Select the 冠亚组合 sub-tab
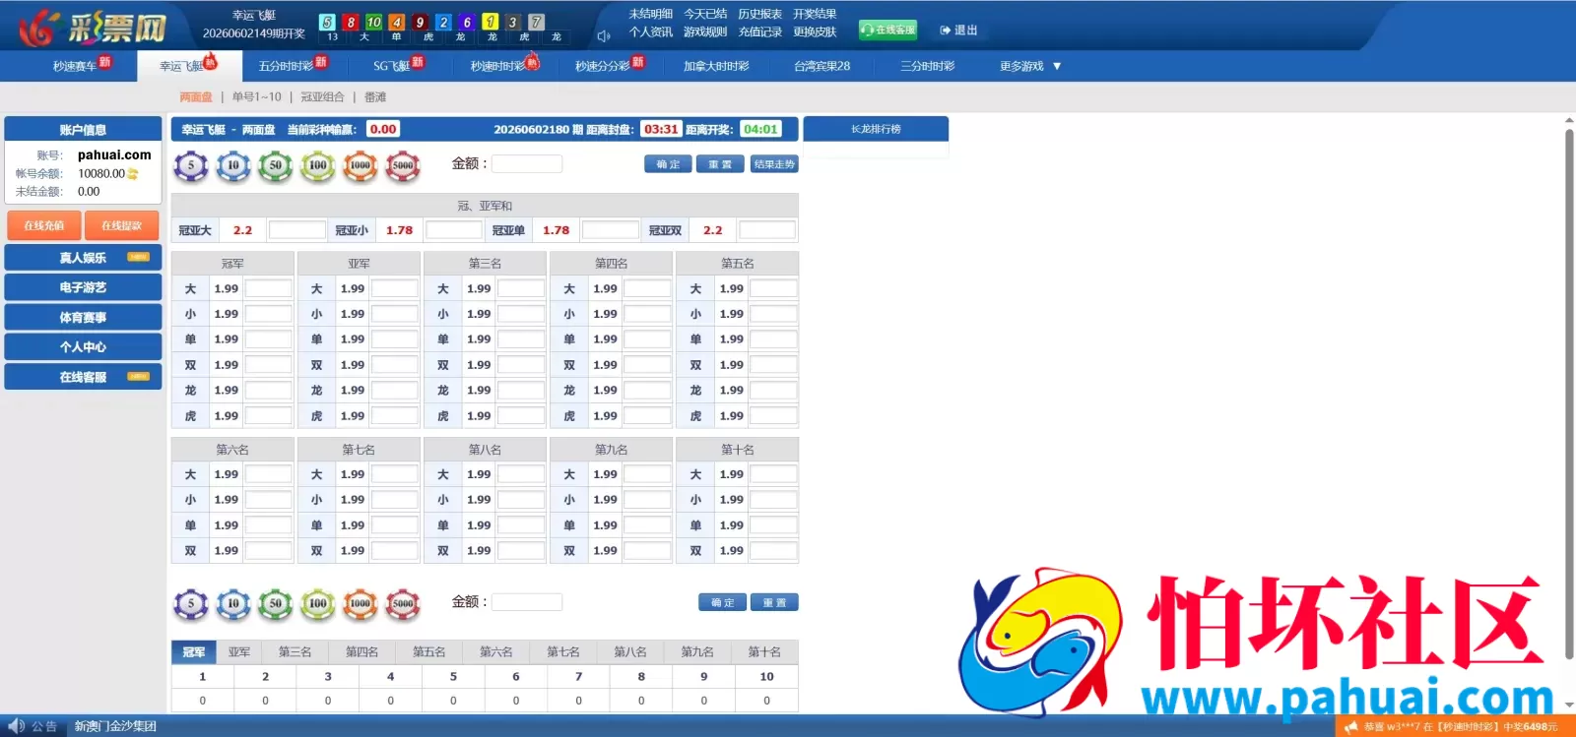 [x=322, y=97]
